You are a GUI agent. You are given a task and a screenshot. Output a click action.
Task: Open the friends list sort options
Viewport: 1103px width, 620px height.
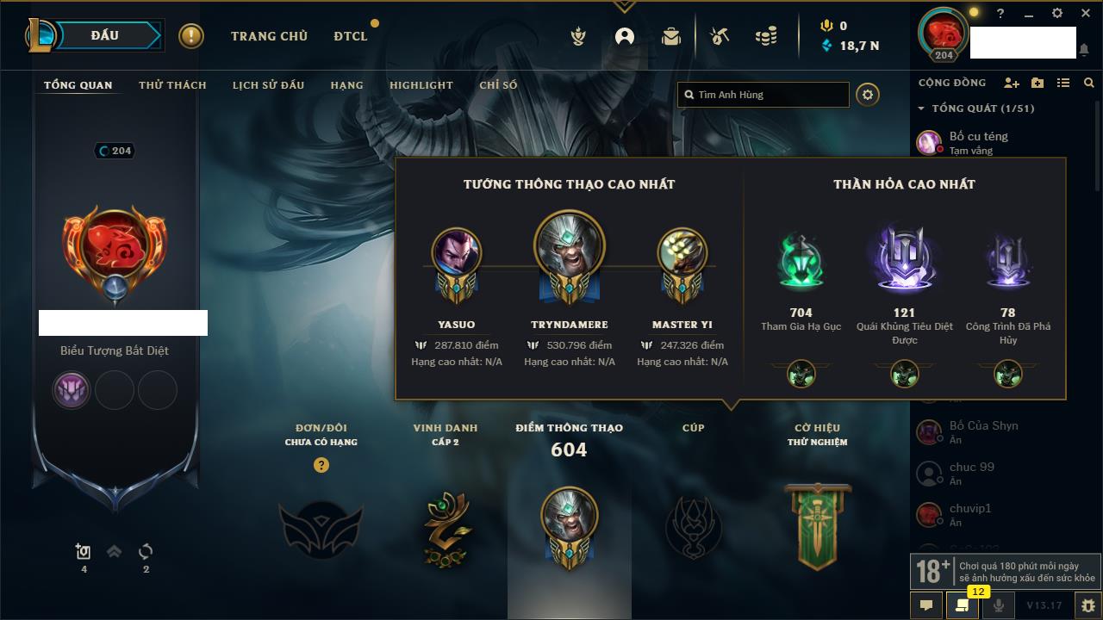pyautogui.click(x=1063, y=83)
